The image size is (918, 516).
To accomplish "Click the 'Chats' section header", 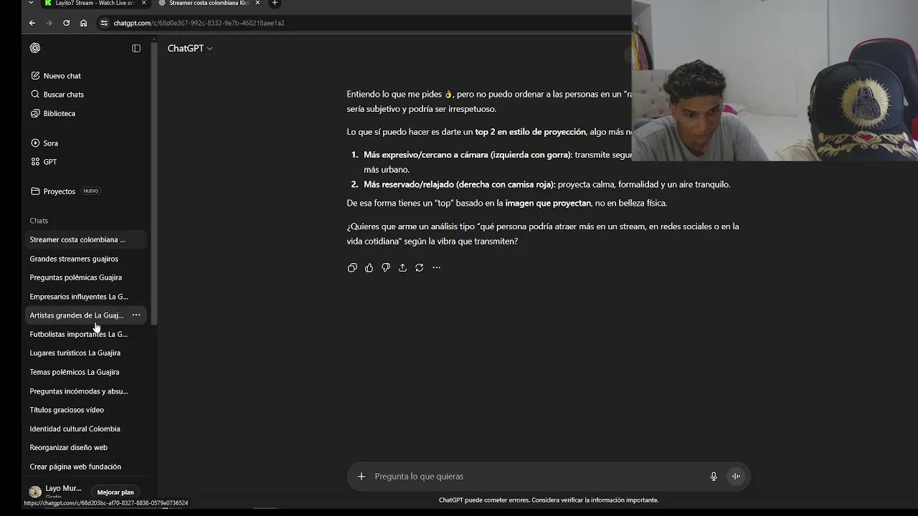I will point(39,221).
